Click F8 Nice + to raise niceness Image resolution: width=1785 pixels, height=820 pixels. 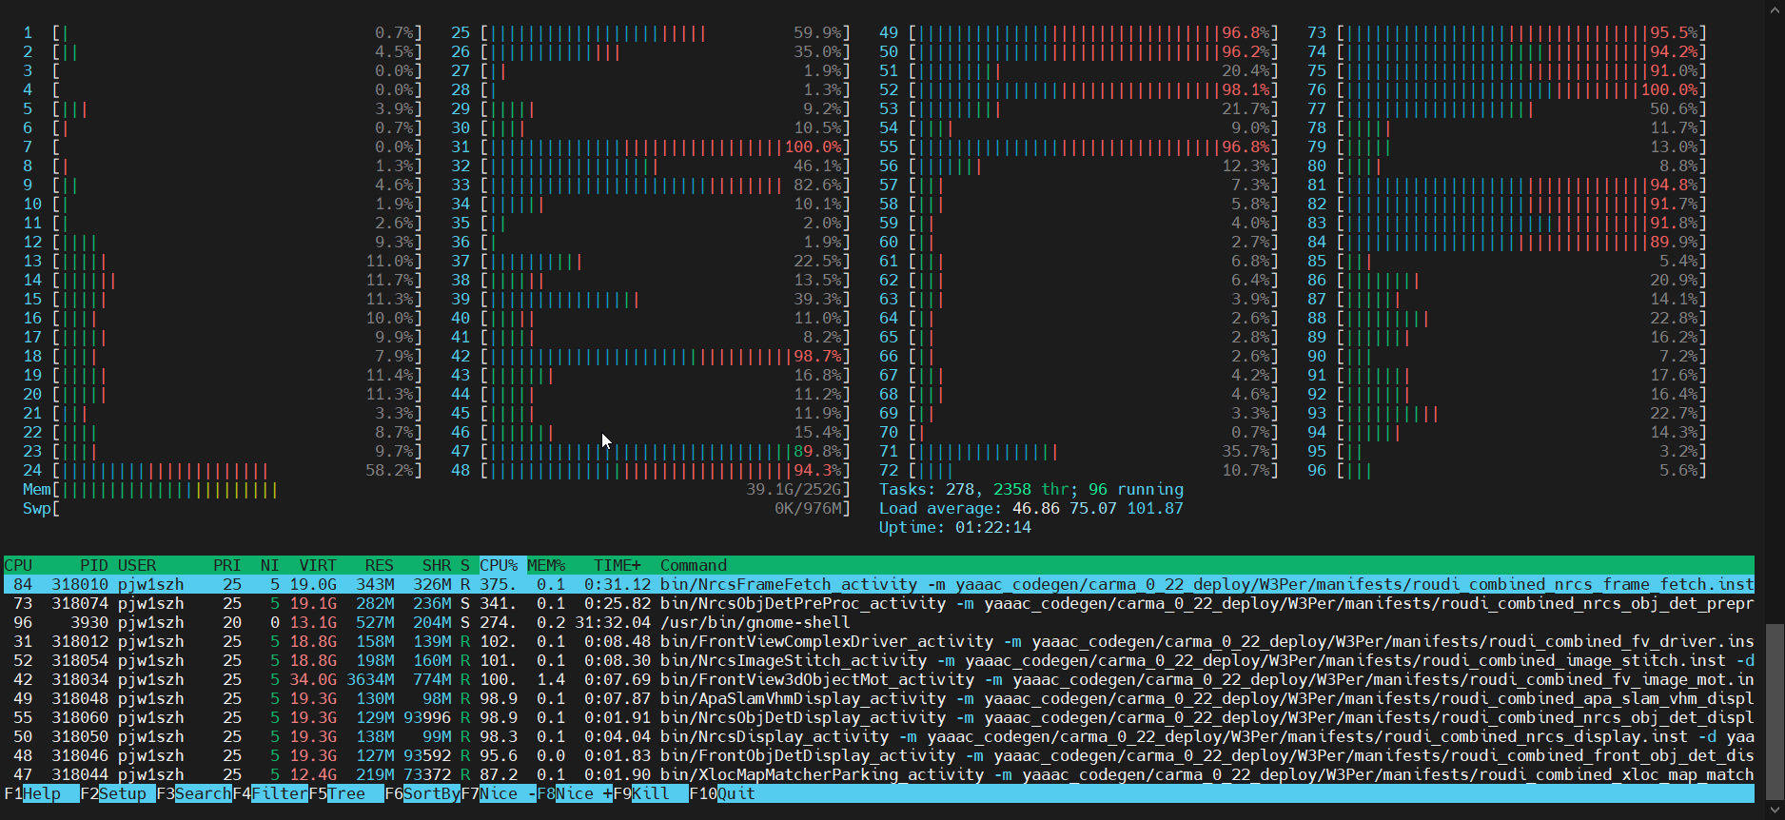point(574,793)
